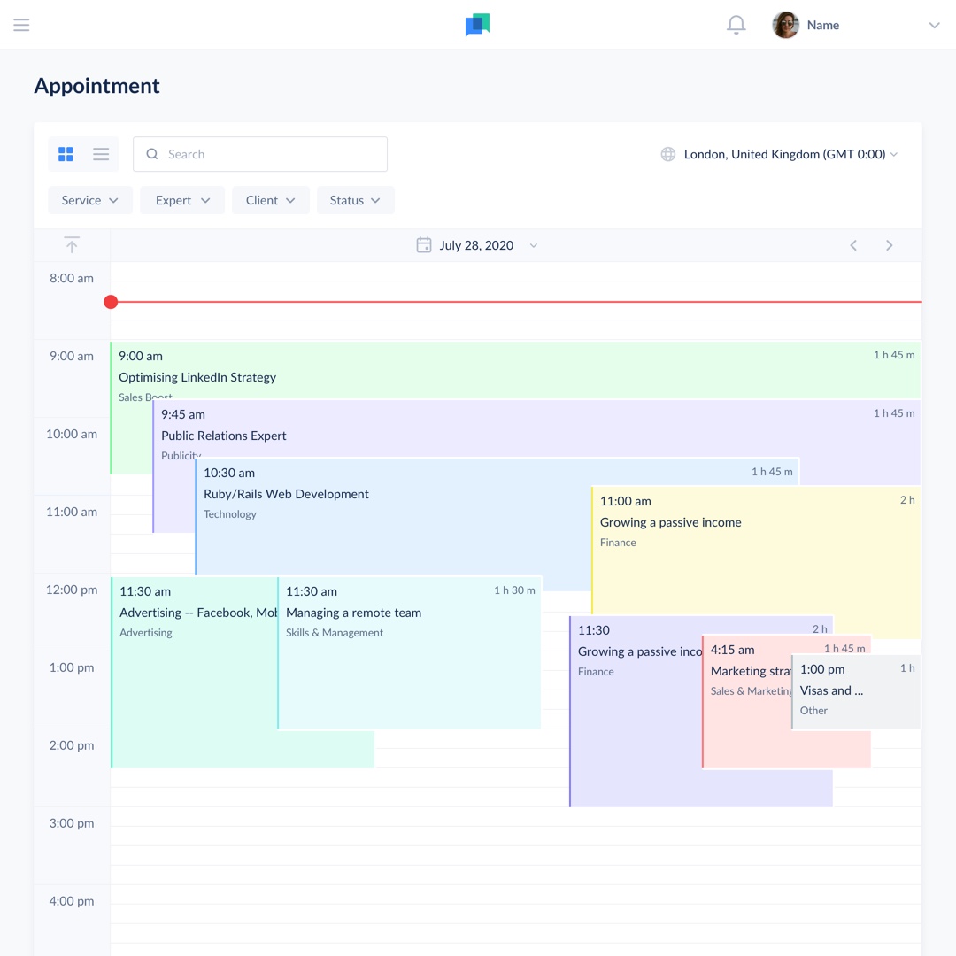This screenshot has height=956, width=956.
Task: Click the chat logo icon in header
Action: (477, 25)
